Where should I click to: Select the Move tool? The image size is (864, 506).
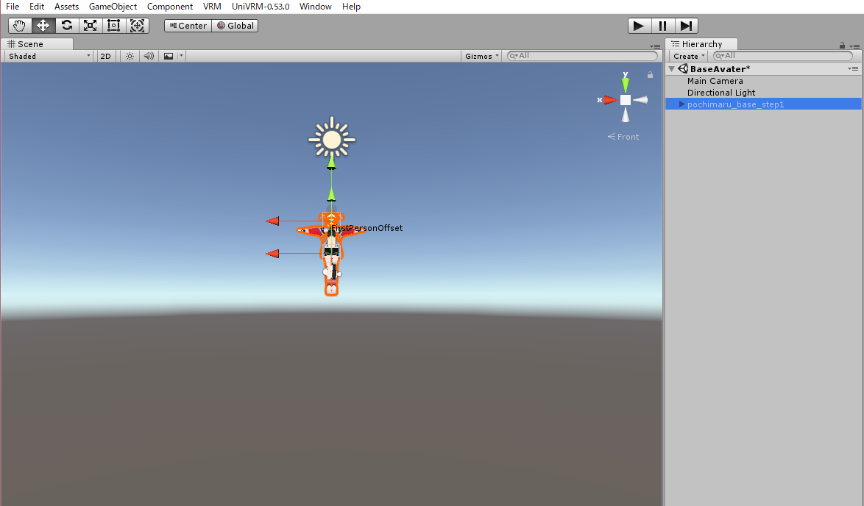pyautogui.click(x=43, y=26)
